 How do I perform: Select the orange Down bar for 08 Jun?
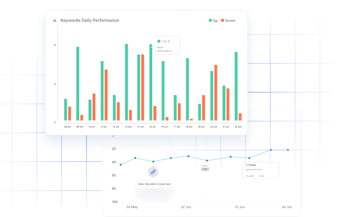coord(70,114)
